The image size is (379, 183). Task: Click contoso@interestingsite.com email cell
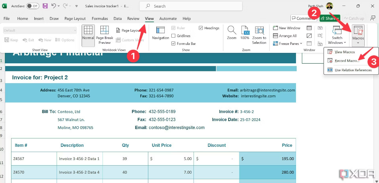point(176,128)
